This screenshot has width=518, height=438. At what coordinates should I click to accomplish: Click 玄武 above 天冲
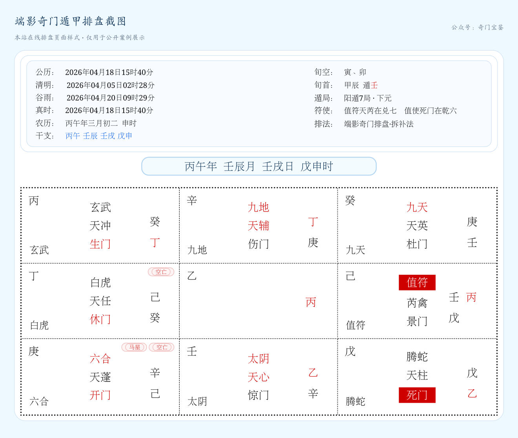[100, 207]
